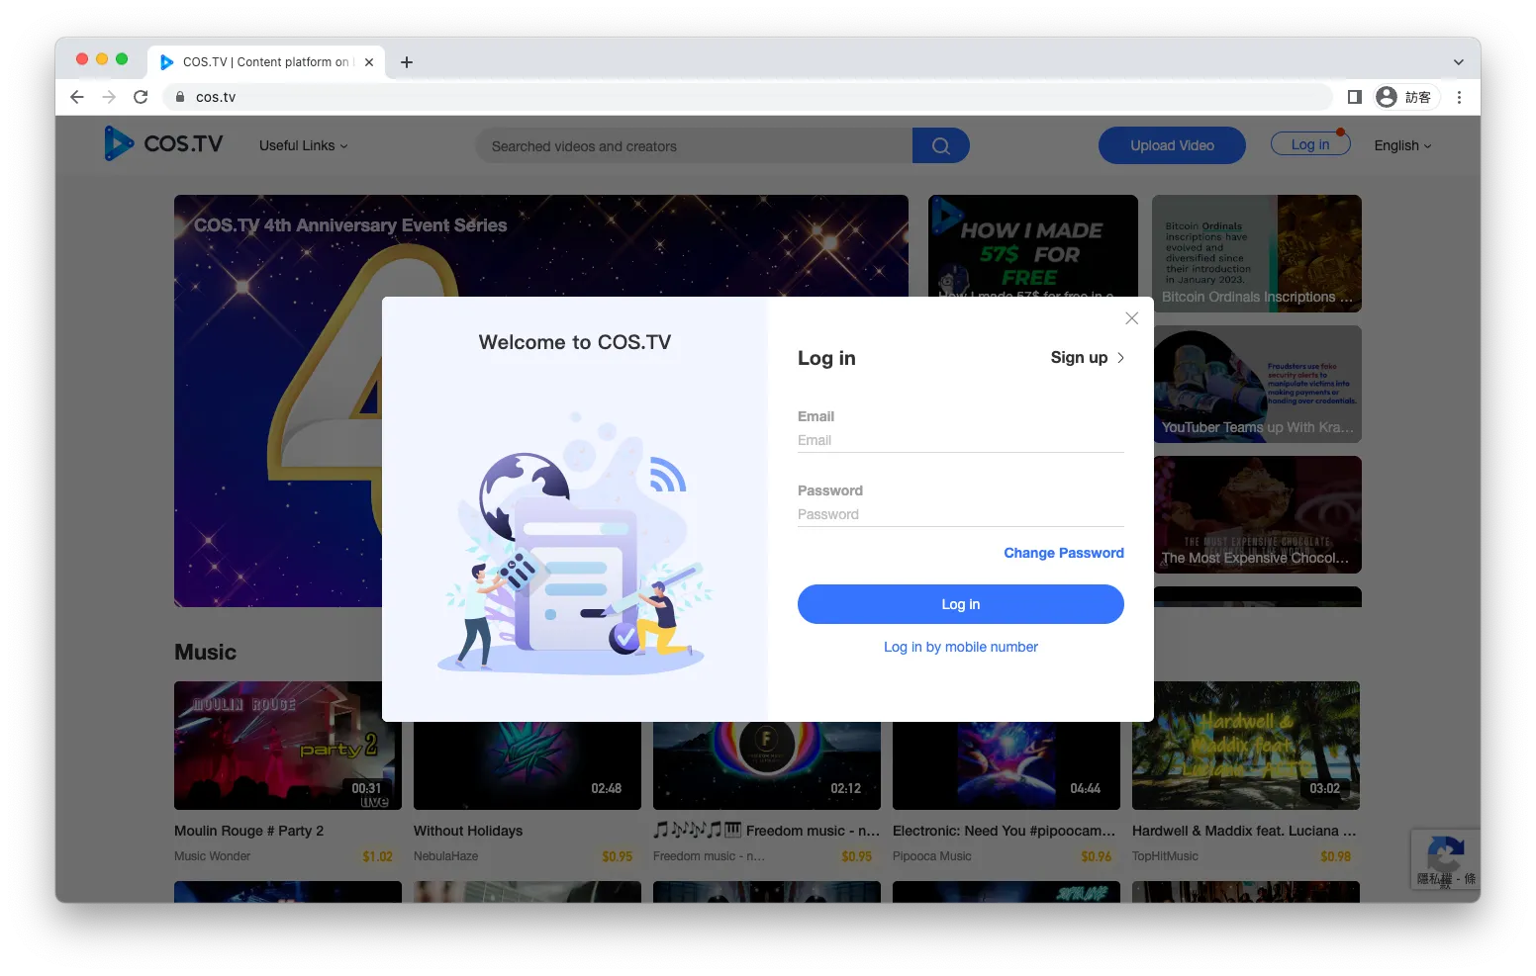This screenshot has height=976, width=1536.
Task: Click the Upload Video button
Action: (x=1172, y=145)
